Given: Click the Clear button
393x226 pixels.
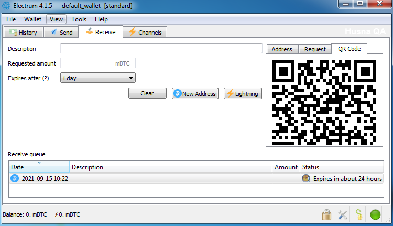Looking at the screenshot, I should [x=147, y=93].
